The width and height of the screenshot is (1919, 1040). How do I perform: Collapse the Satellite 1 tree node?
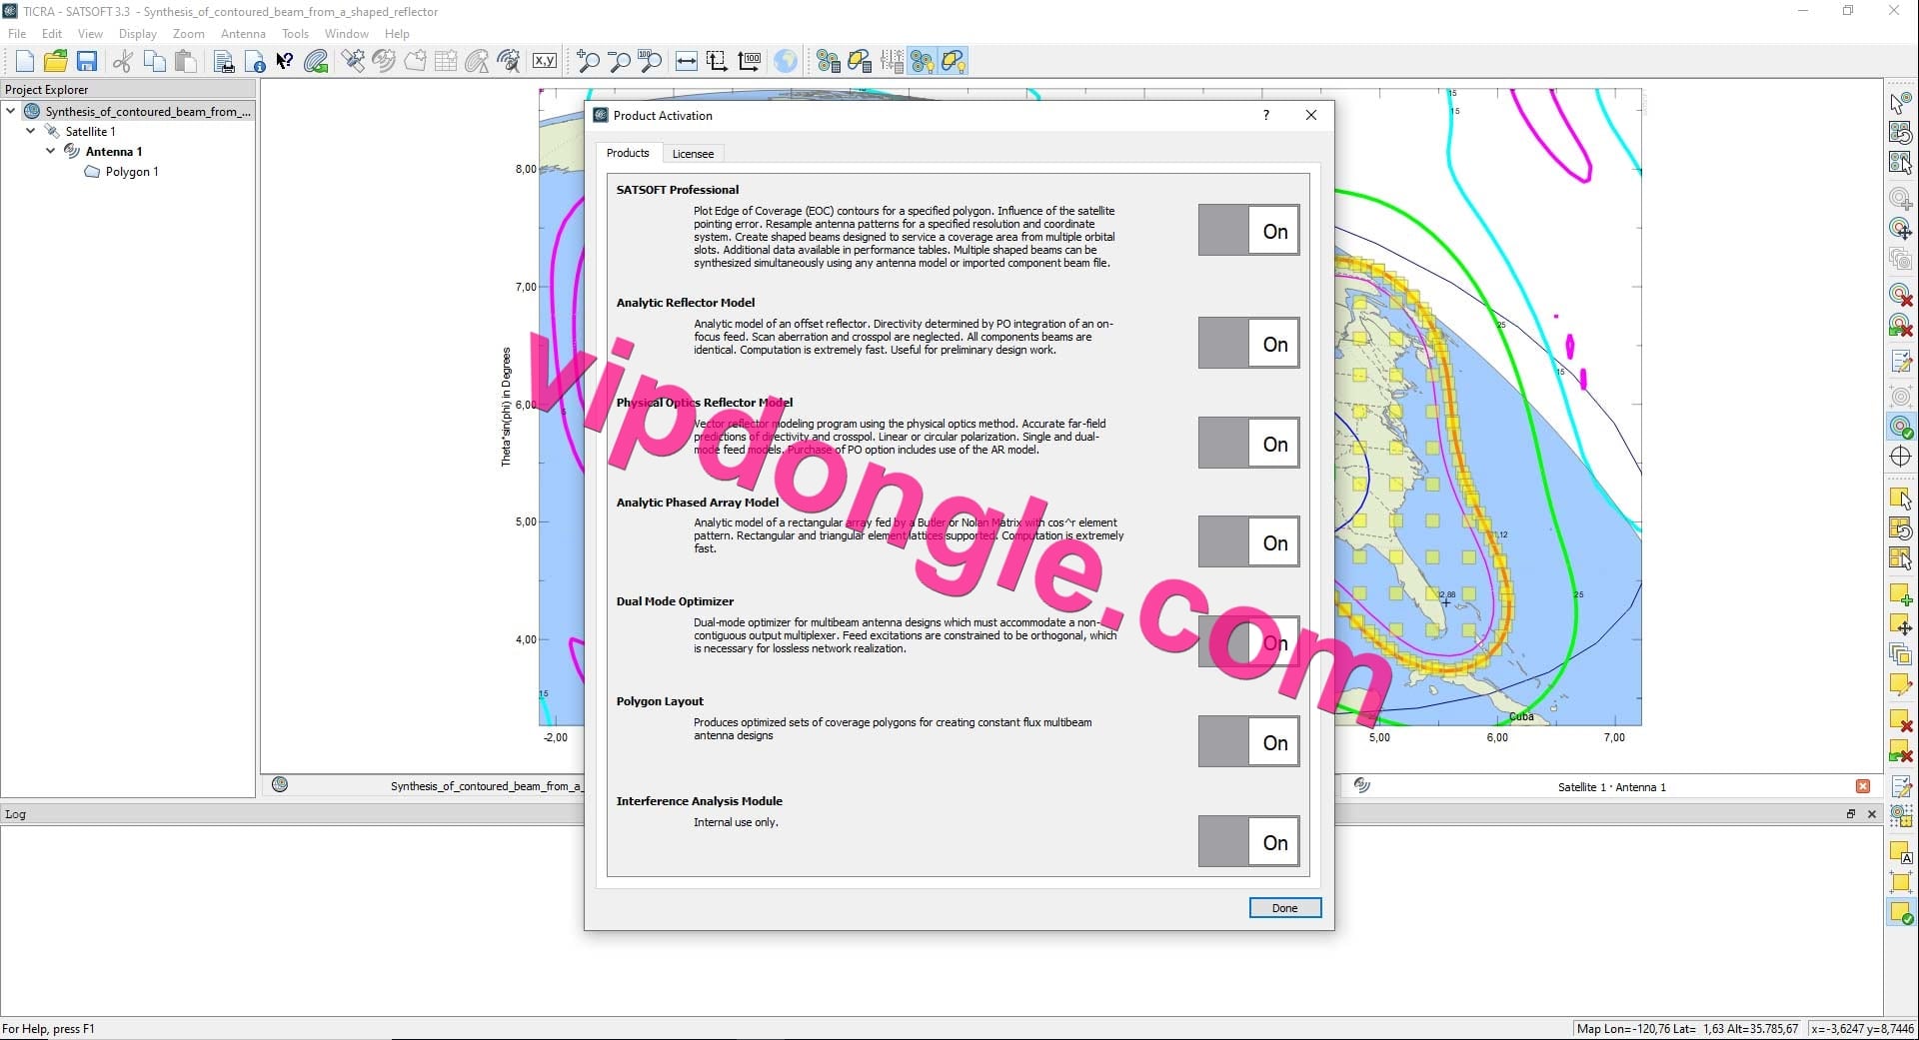[31, 131]
